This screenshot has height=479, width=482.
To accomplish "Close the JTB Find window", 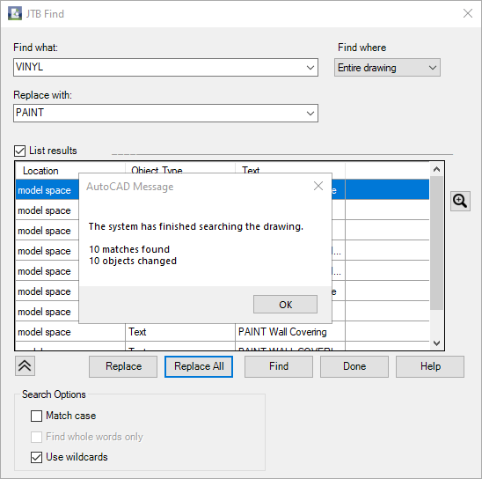I will [468, 13].
